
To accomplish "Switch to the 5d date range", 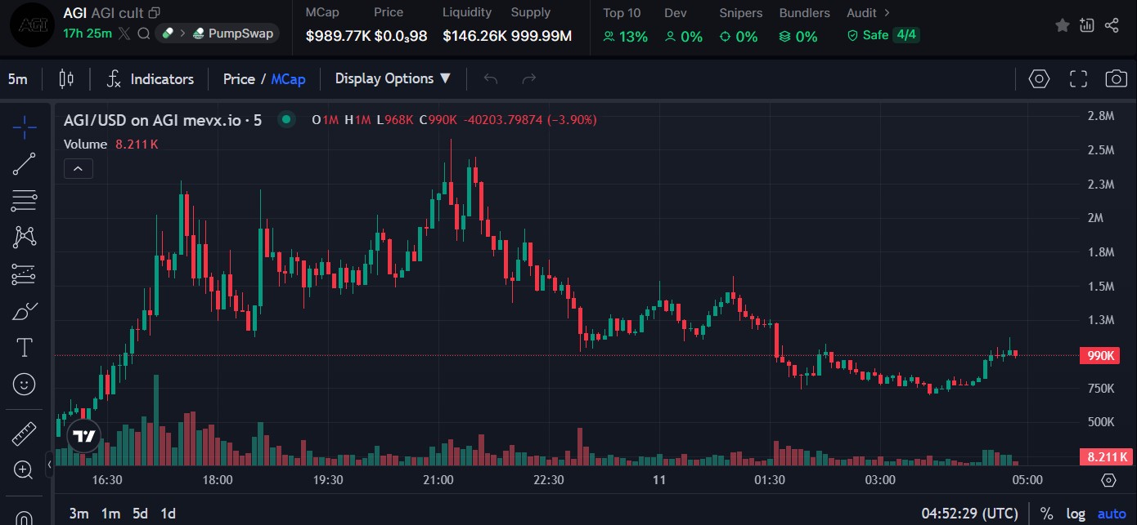I will coord(141,514).
